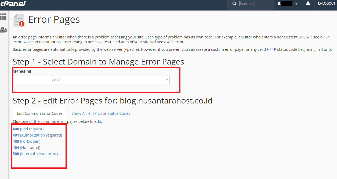Open the Managing domain select box
The height and width of the screenshot is (179, 337).
tap(91, 80)
